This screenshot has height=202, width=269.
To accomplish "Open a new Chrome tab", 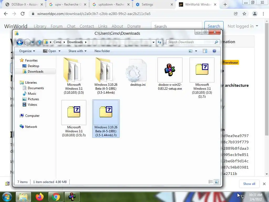I will 225,5.
